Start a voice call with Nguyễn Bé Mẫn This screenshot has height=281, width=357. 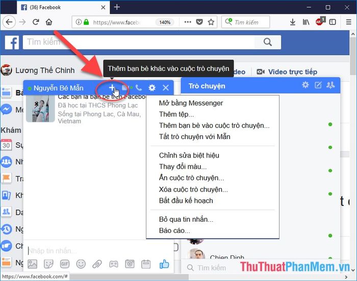click(139, 87)
